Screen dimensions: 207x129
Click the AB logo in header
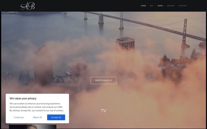point(28,6)
